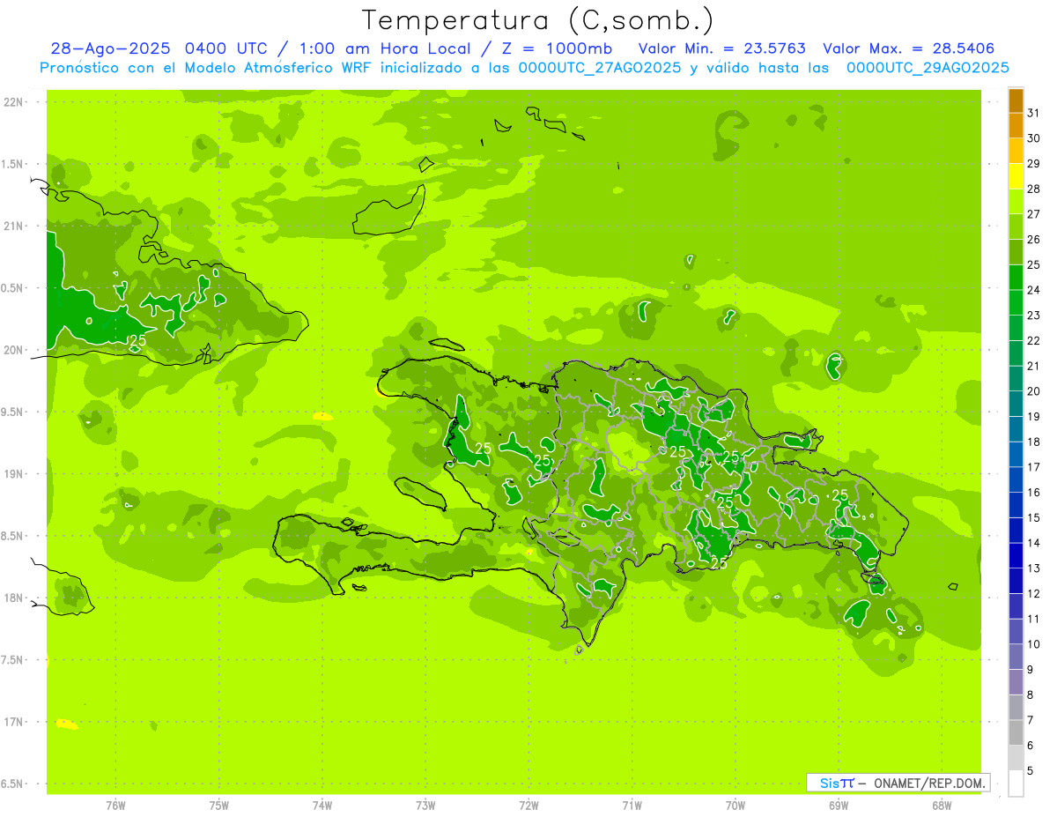Image resolution: width=1057 pixels, height=817 pixels.
Task: Click the colorbar label 10
Action: 1034,644
